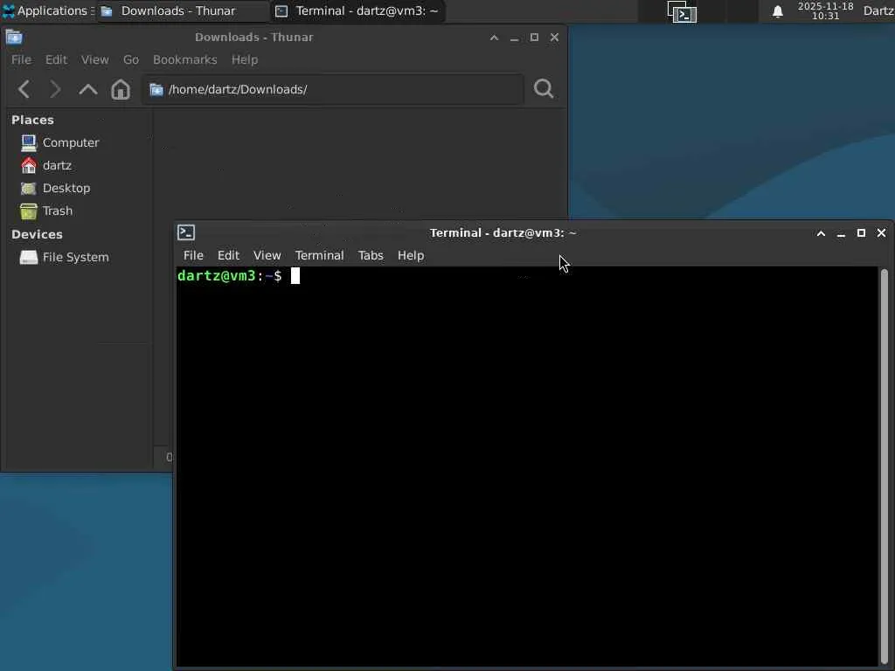Open Thunar View menu
The width and height of the screenshot is (895, 671).
coord(94,59)
